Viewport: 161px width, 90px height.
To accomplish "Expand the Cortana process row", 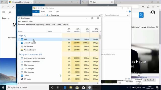I will point(19,75).
